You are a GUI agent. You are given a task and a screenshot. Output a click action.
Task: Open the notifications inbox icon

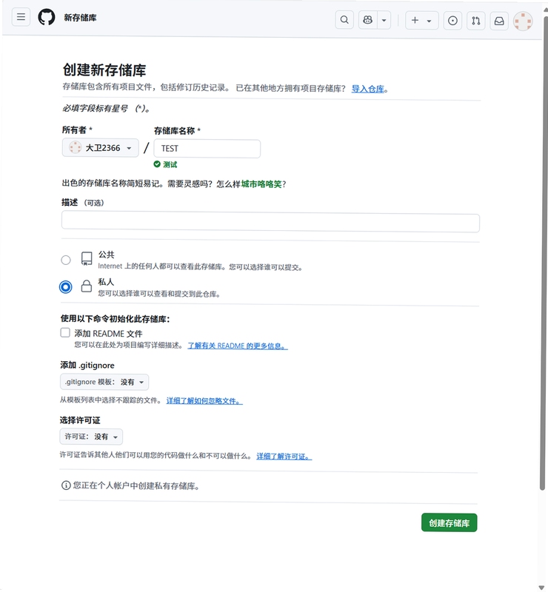tap(499, 21)
